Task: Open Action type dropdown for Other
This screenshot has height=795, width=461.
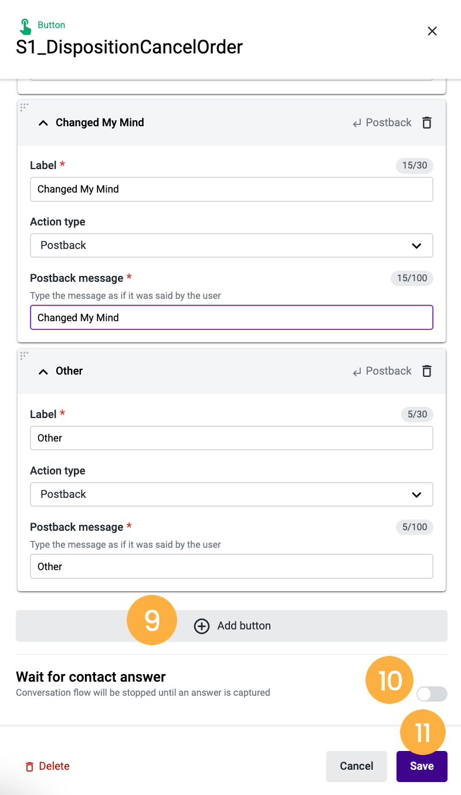Action: 232,494
